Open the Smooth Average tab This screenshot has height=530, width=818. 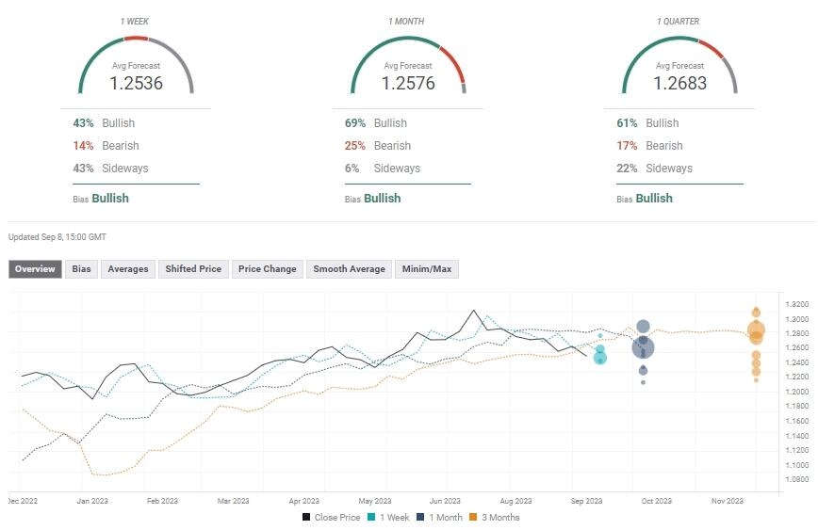pyautogui.click(x=349, y=269)
